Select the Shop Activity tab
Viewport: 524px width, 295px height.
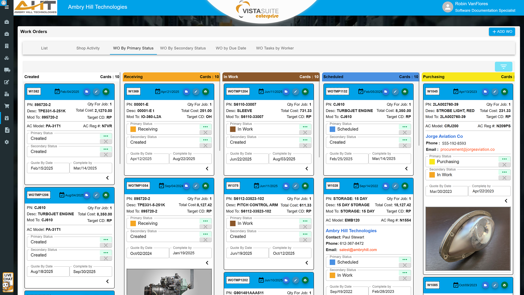click(x=88, y=48)
